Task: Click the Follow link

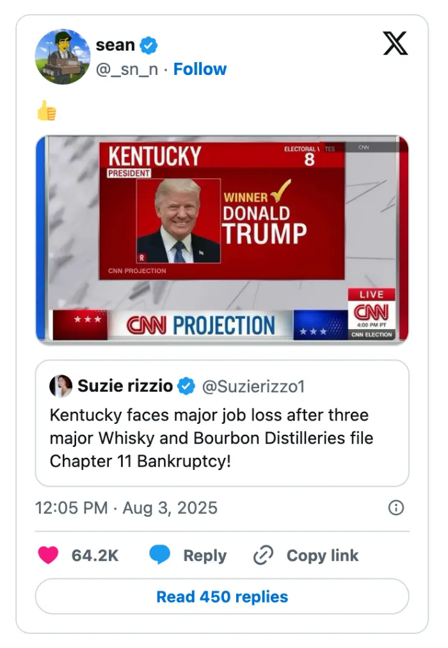Action: (x=200, y=69)
